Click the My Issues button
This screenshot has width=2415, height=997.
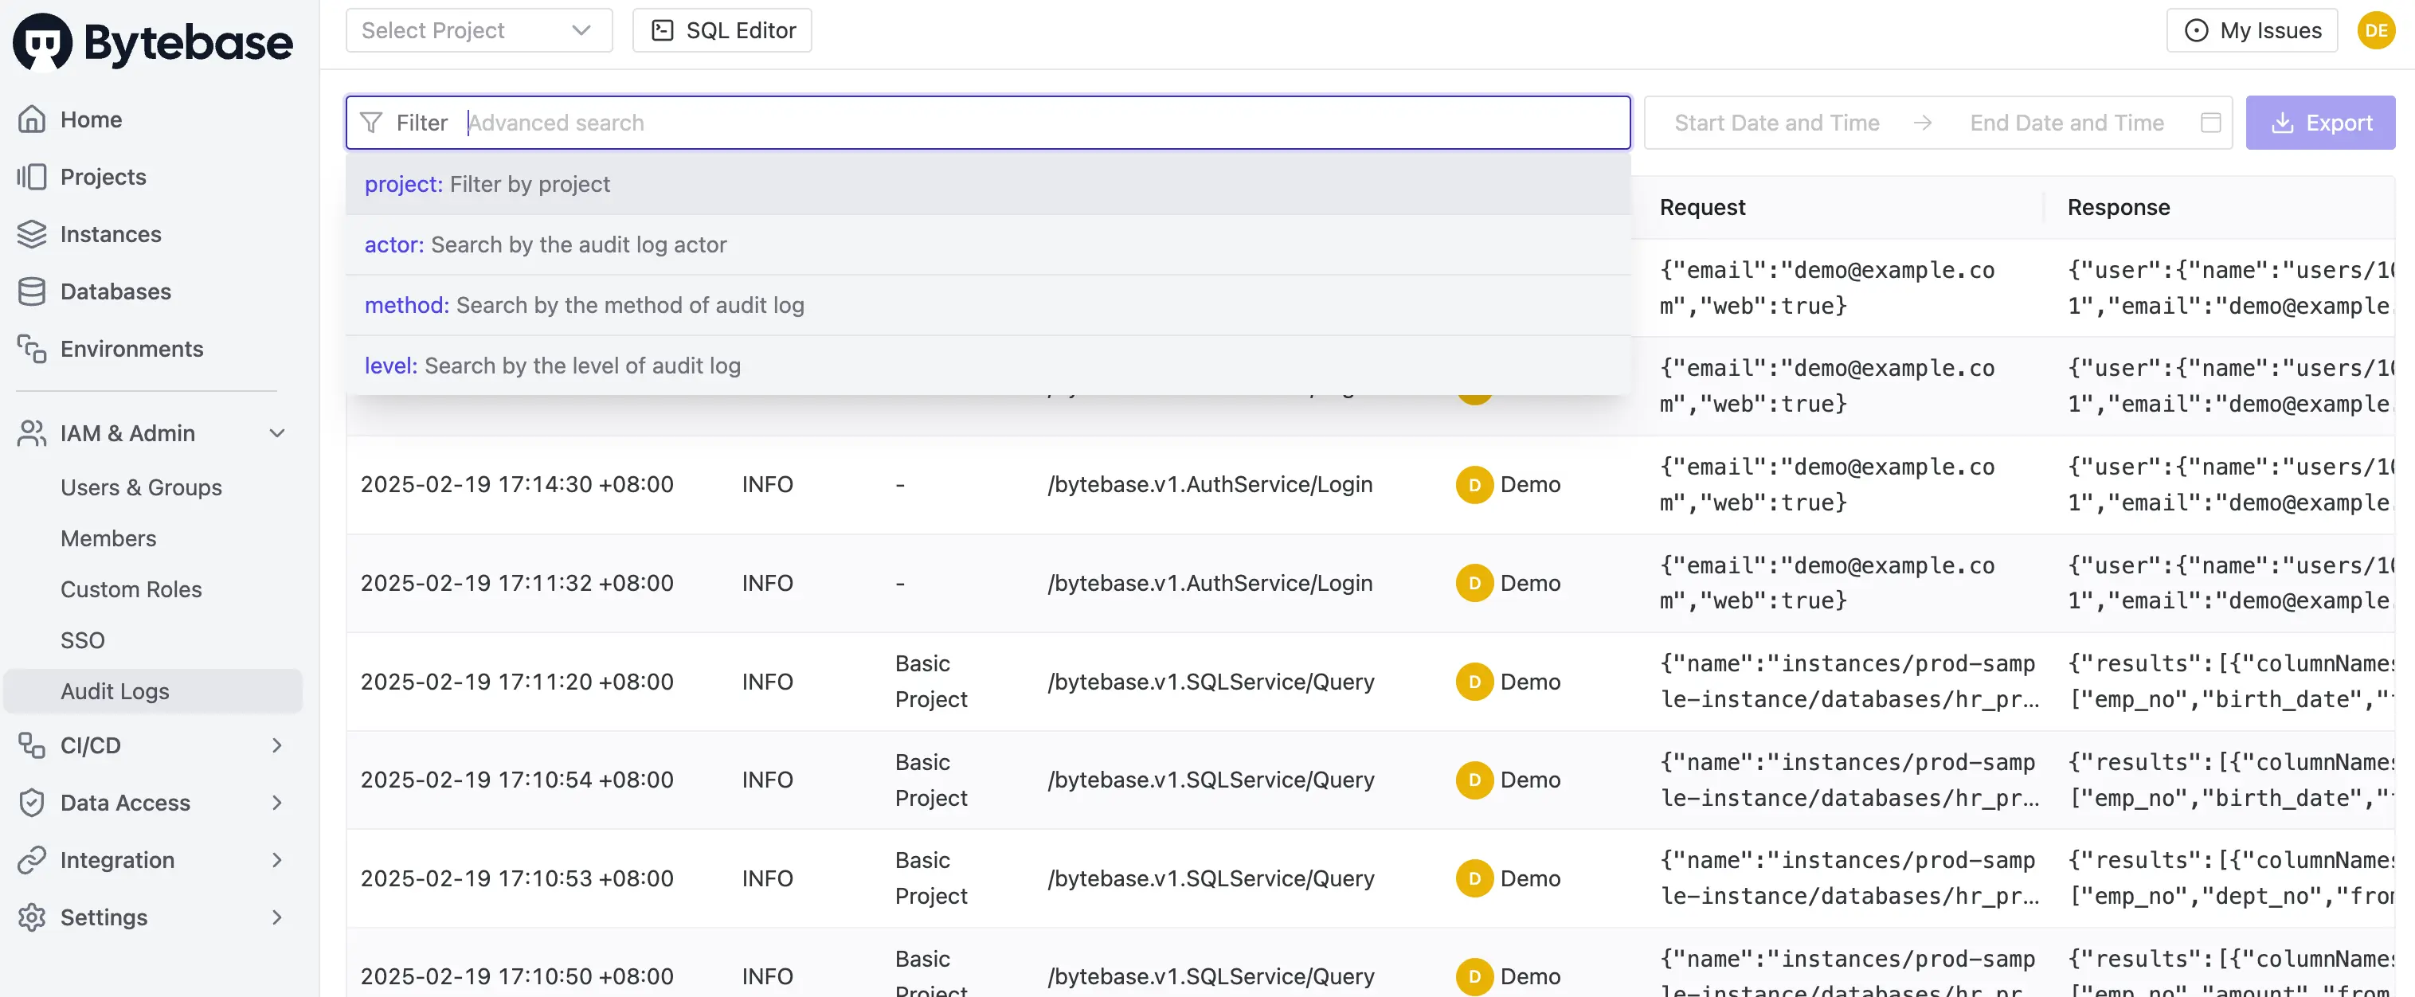click(2253, 30)
